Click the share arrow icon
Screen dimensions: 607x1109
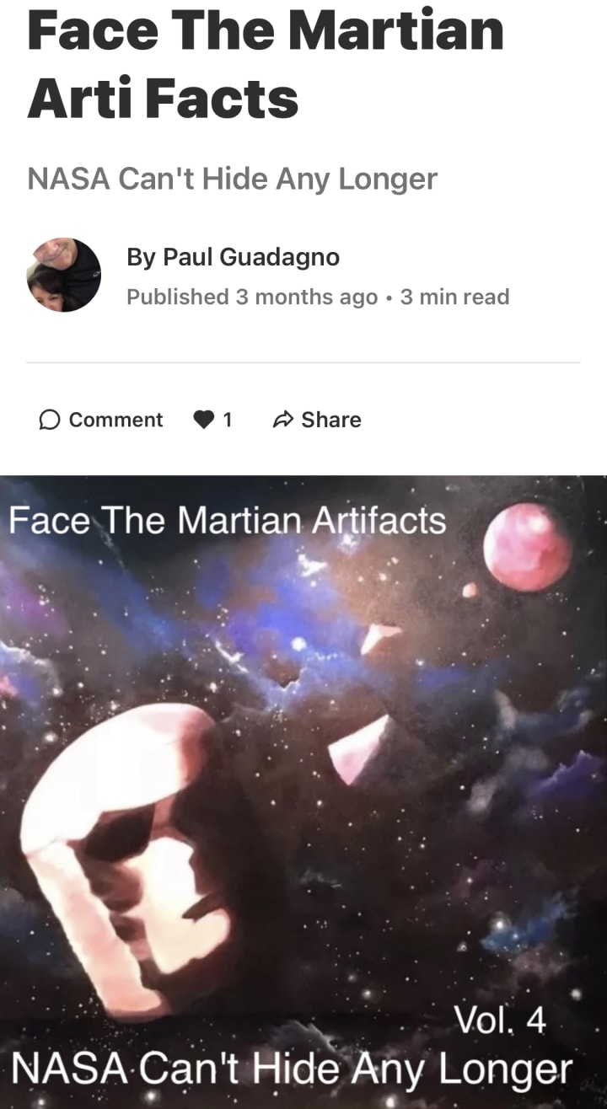pos(283,420)
